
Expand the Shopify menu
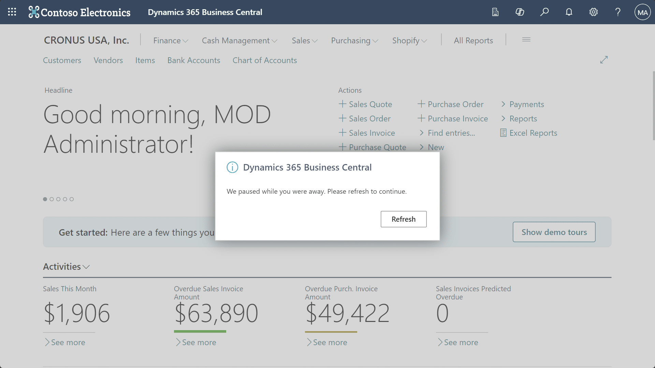point(409,41)
